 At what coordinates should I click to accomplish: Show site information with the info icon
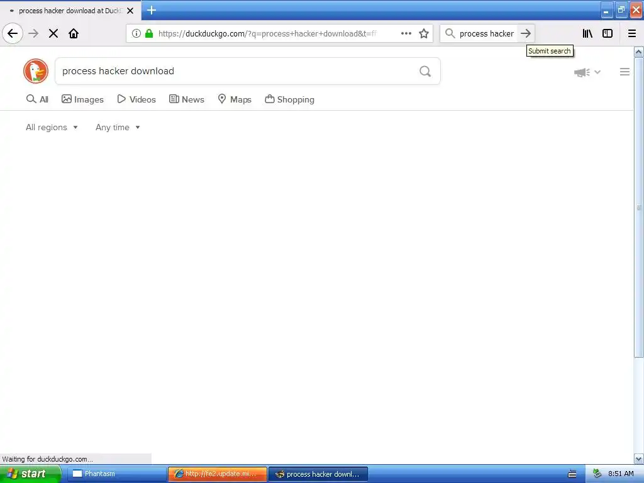136,33
